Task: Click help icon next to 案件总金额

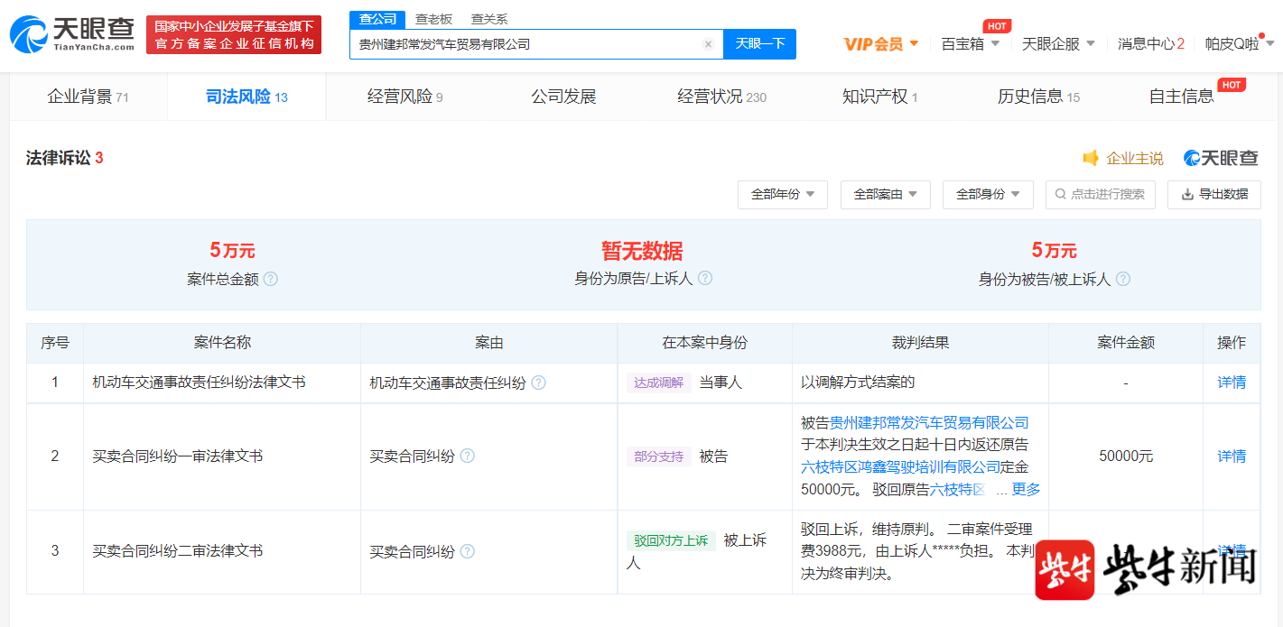Action: [x=271, y=279]
